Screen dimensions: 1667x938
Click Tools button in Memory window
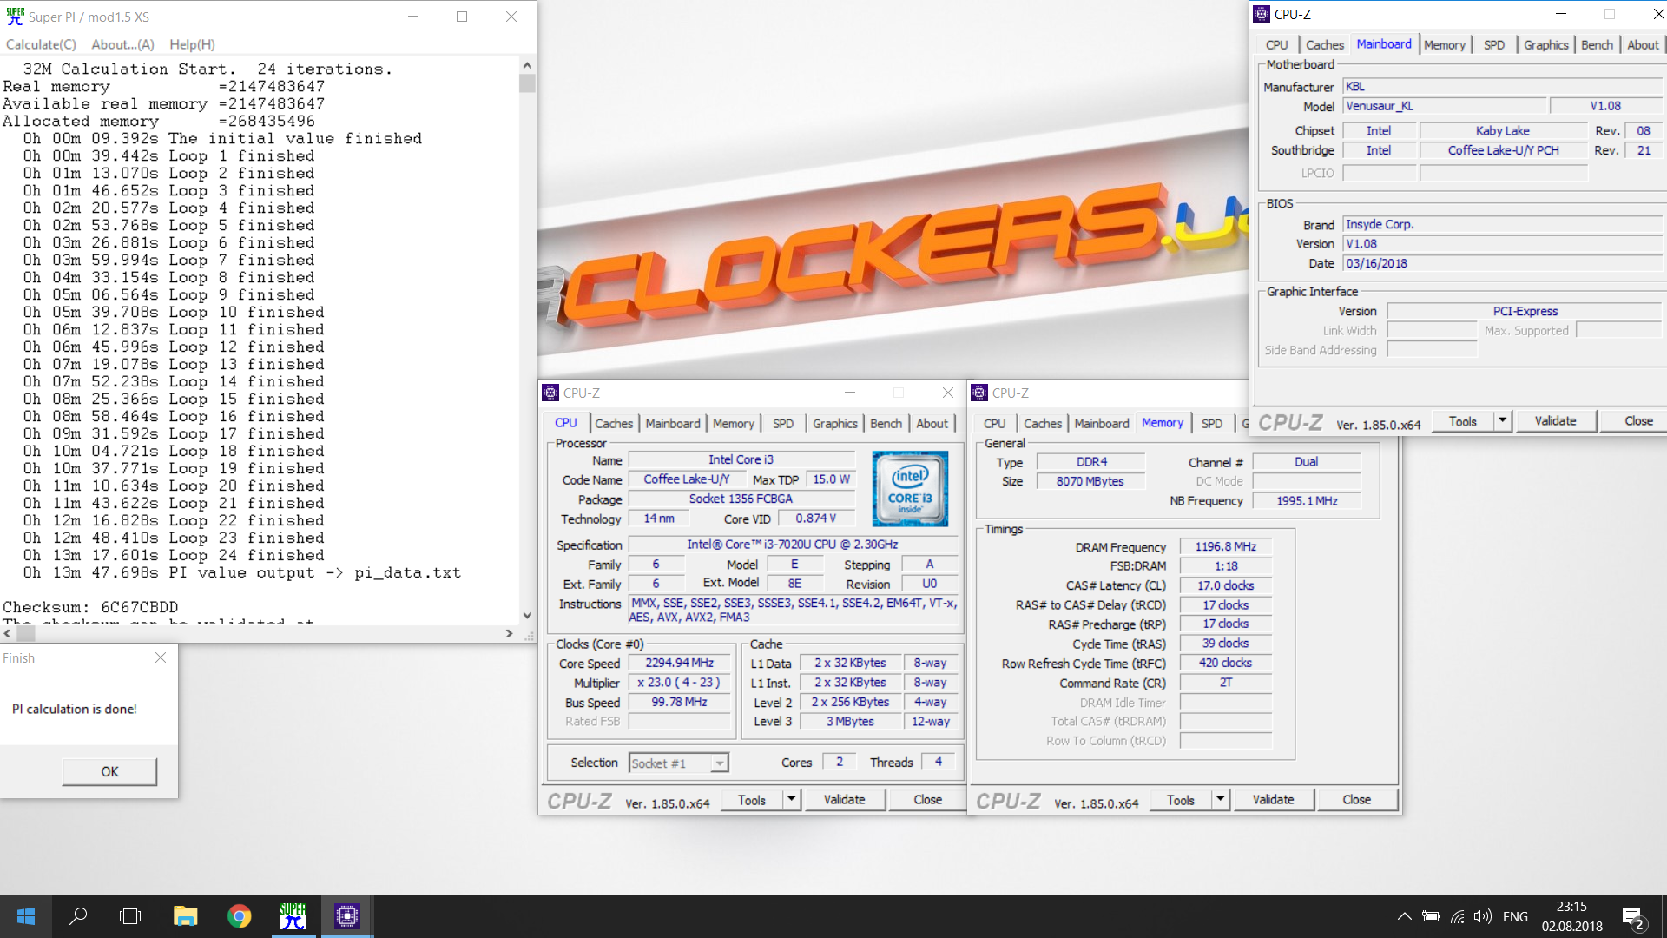tap(1181, 800)
